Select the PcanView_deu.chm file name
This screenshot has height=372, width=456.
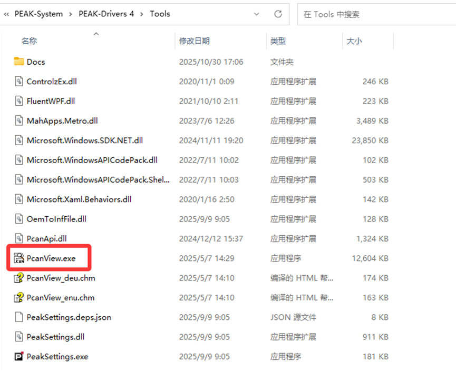pyautogui.click(x=61, y=278)
